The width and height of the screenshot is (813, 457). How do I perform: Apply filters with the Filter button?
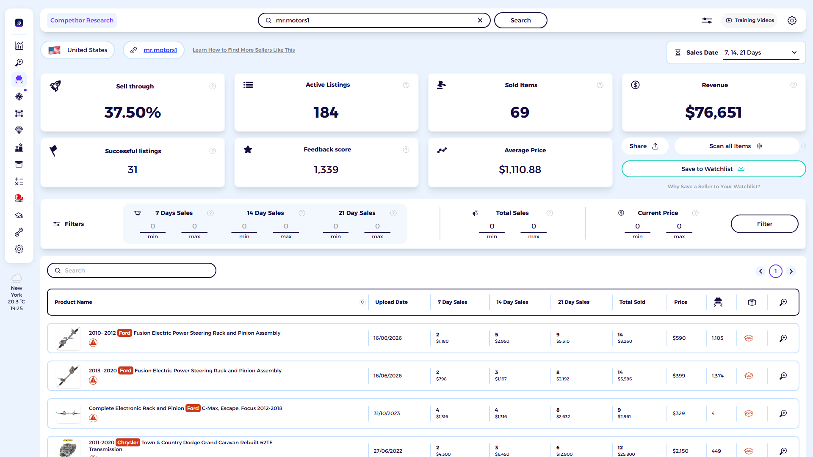tap(764, 224)
